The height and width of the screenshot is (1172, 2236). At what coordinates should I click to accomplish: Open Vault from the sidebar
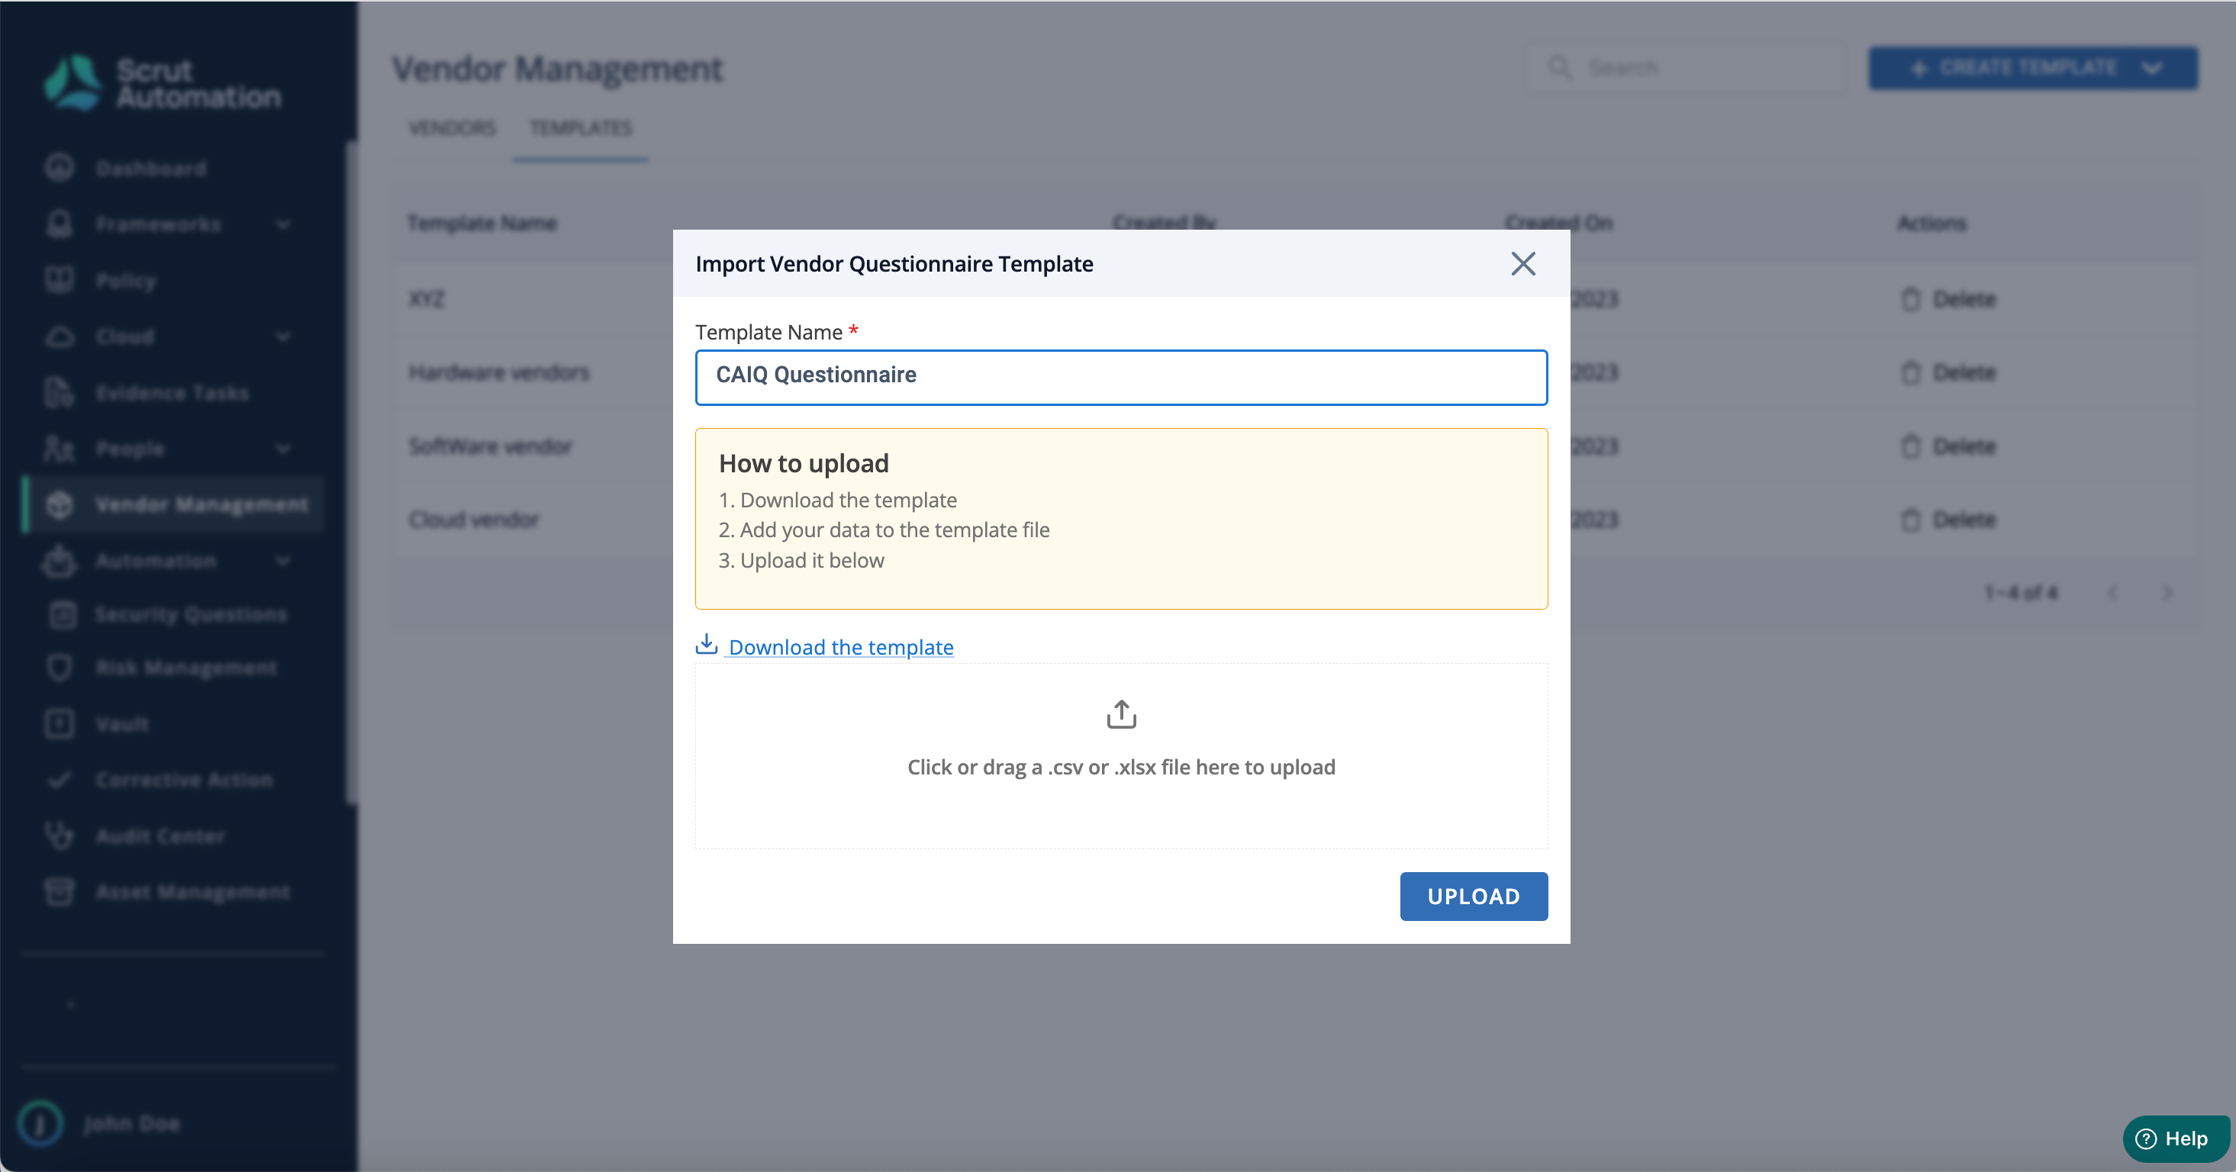[x=122, y=724]
